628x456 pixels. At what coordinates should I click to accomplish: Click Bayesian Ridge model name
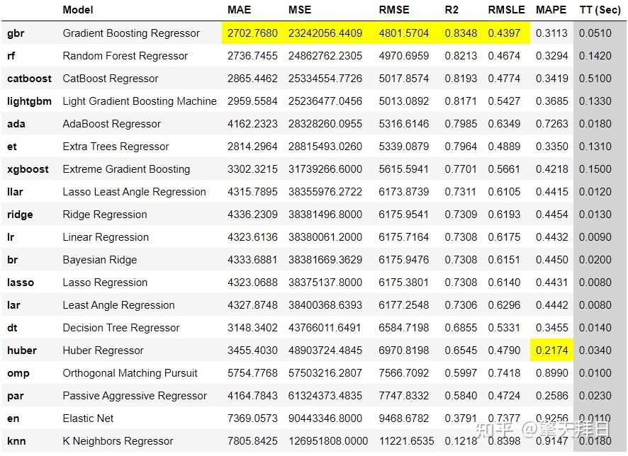100,260
